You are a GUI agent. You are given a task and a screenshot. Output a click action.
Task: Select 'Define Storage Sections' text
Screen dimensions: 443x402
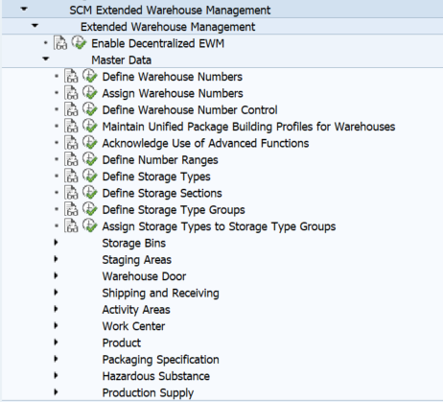(x=162, y=193)
